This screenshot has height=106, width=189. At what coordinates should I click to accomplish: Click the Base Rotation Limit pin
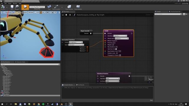[x=105, y=51]
